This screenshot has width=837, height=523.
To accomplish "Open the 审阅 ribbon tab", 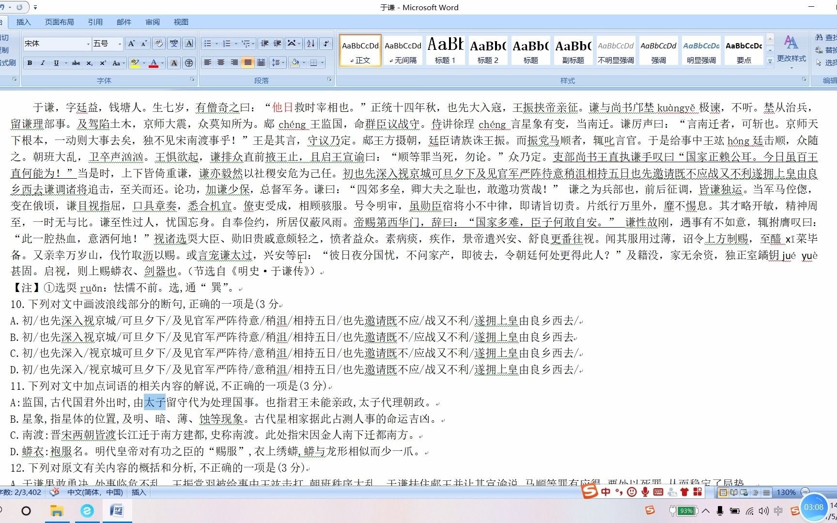I will [152, 22].
